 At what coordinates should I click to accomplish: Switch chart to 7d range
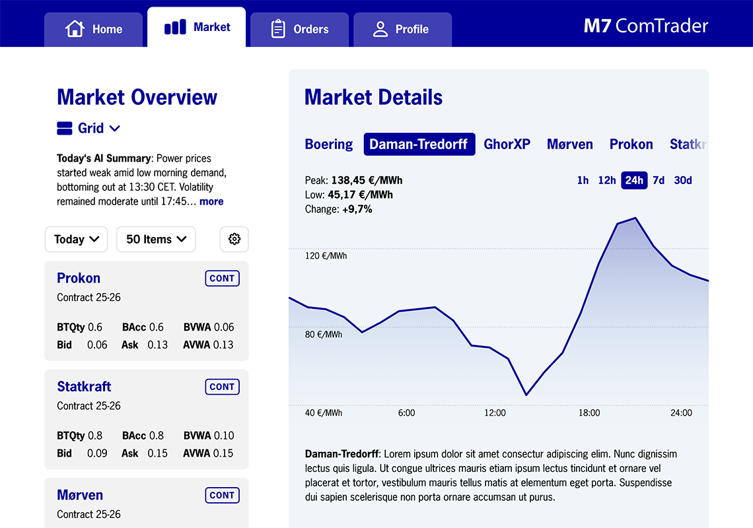click(x=659, y=180)
